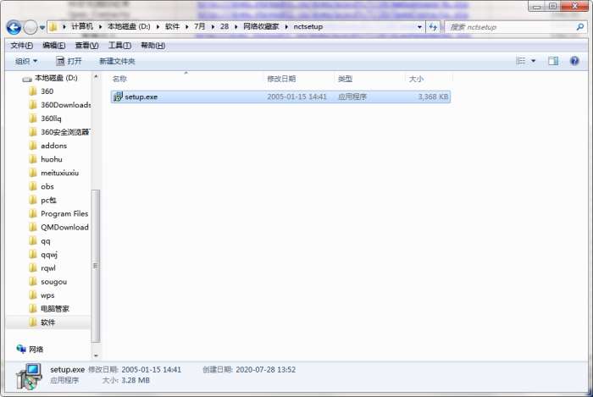Open the 帮助(H) menu

(x=152, y=46)
